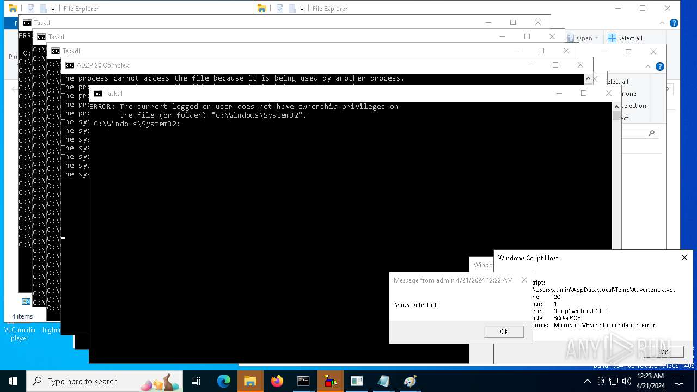
Task: Click Help icon in back File Explorer
Action: click(x=674, y=23)
